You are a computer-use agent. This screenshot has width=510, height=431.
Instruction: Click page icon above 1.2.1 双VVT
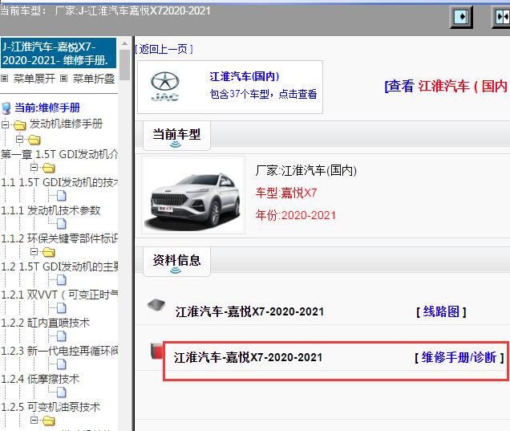[x=61, y=280]
